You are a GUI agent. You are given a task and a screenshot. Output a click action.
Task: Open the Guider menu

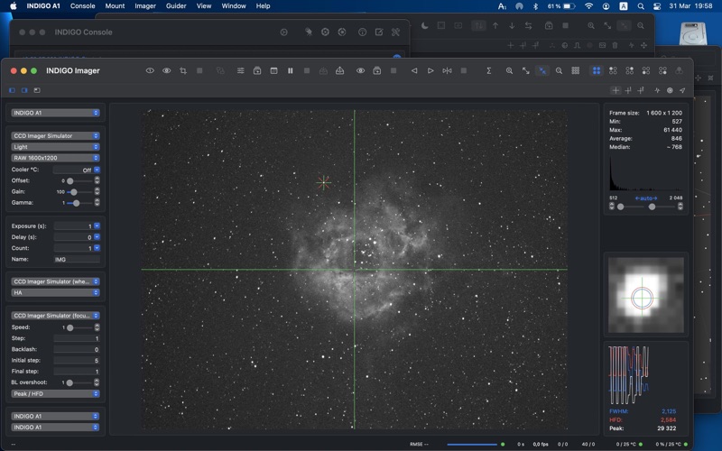click(176, 6)
